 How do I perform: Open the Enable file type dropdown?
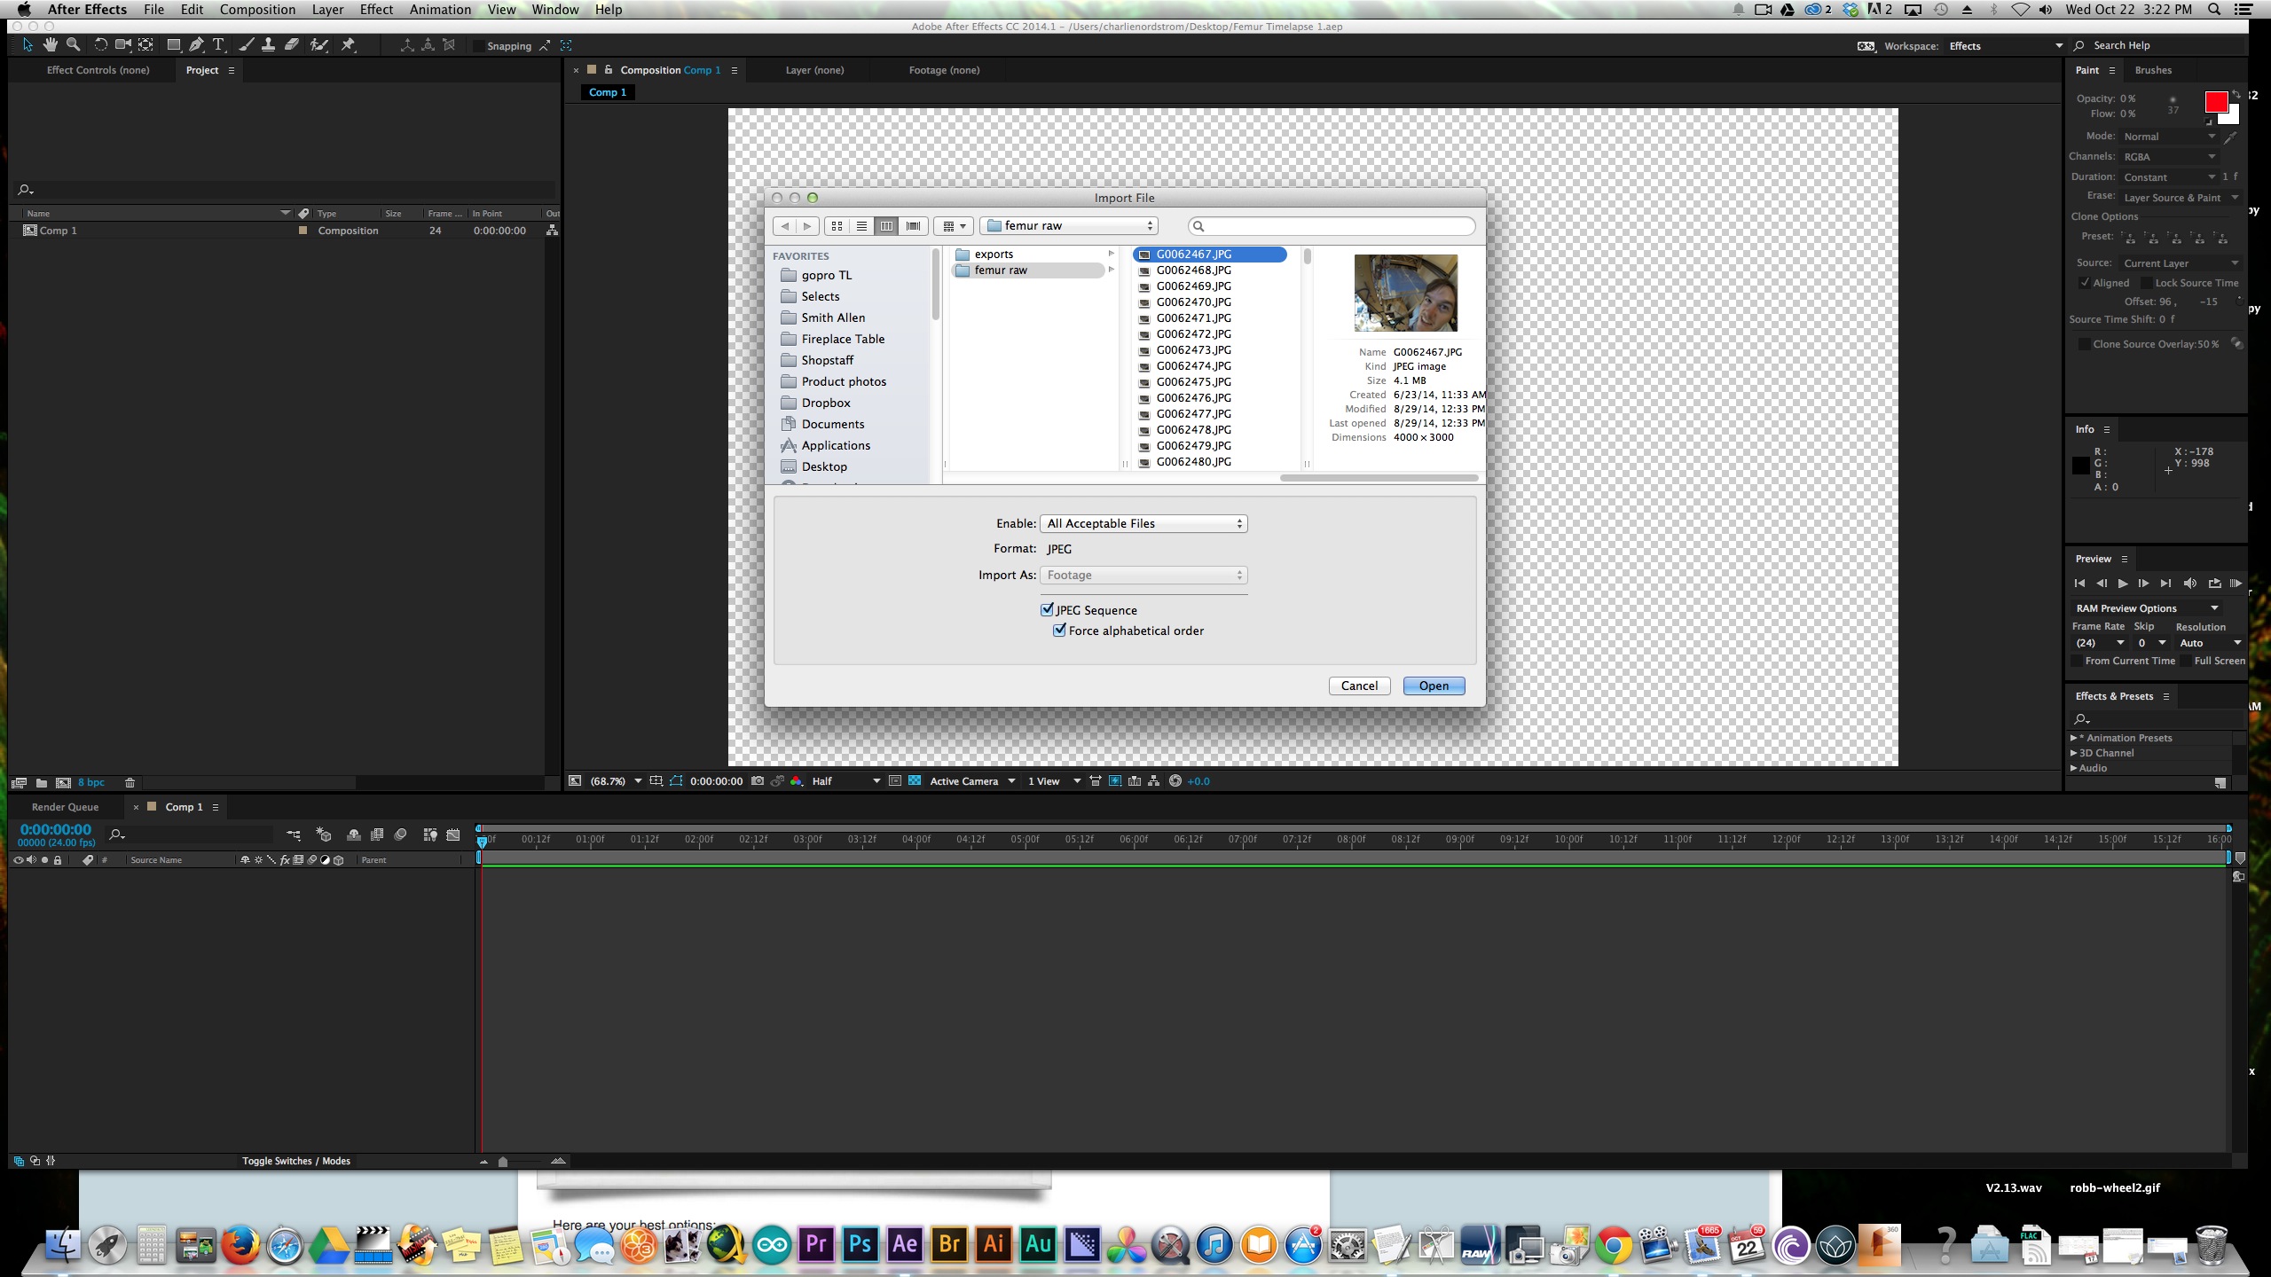click(1143, 523)
